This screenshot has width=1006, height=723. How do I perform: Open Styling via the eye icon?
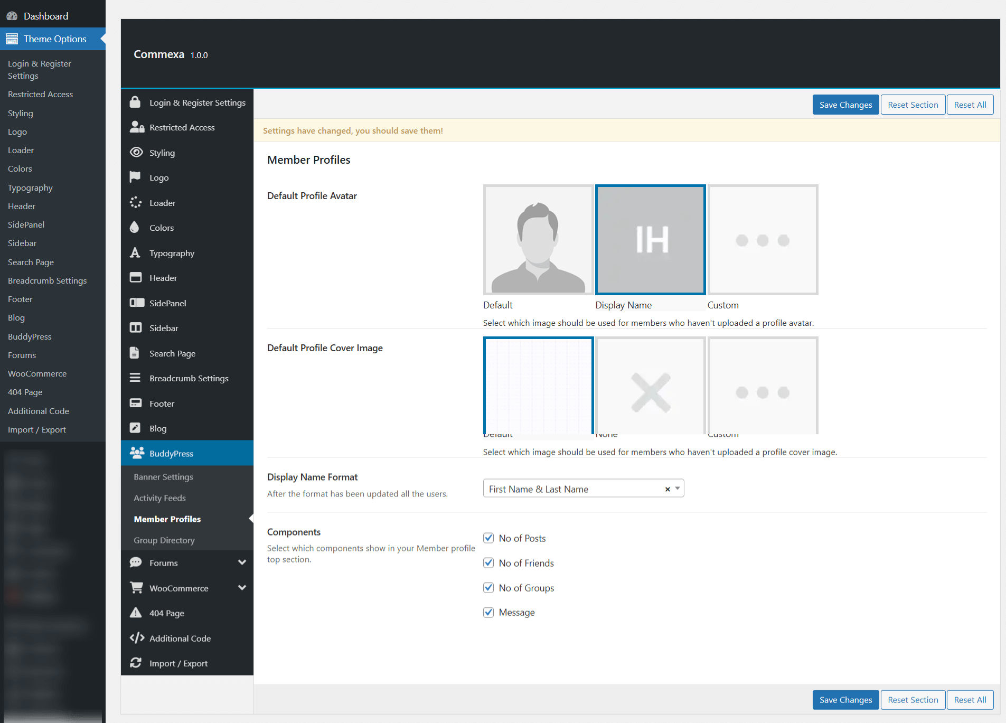tap(136, 153)
